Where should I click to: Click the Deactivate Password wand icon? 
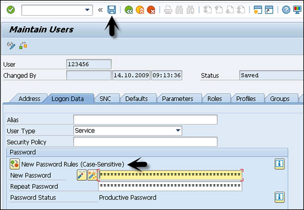[82, 175]
